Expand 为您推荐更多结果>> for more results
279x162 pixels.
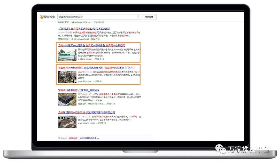coord(89,138)
